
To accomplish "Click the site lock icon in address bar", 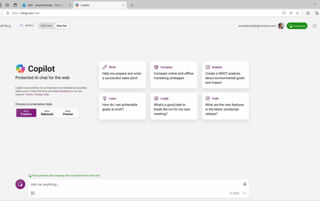I will click(x=8, y=13).
